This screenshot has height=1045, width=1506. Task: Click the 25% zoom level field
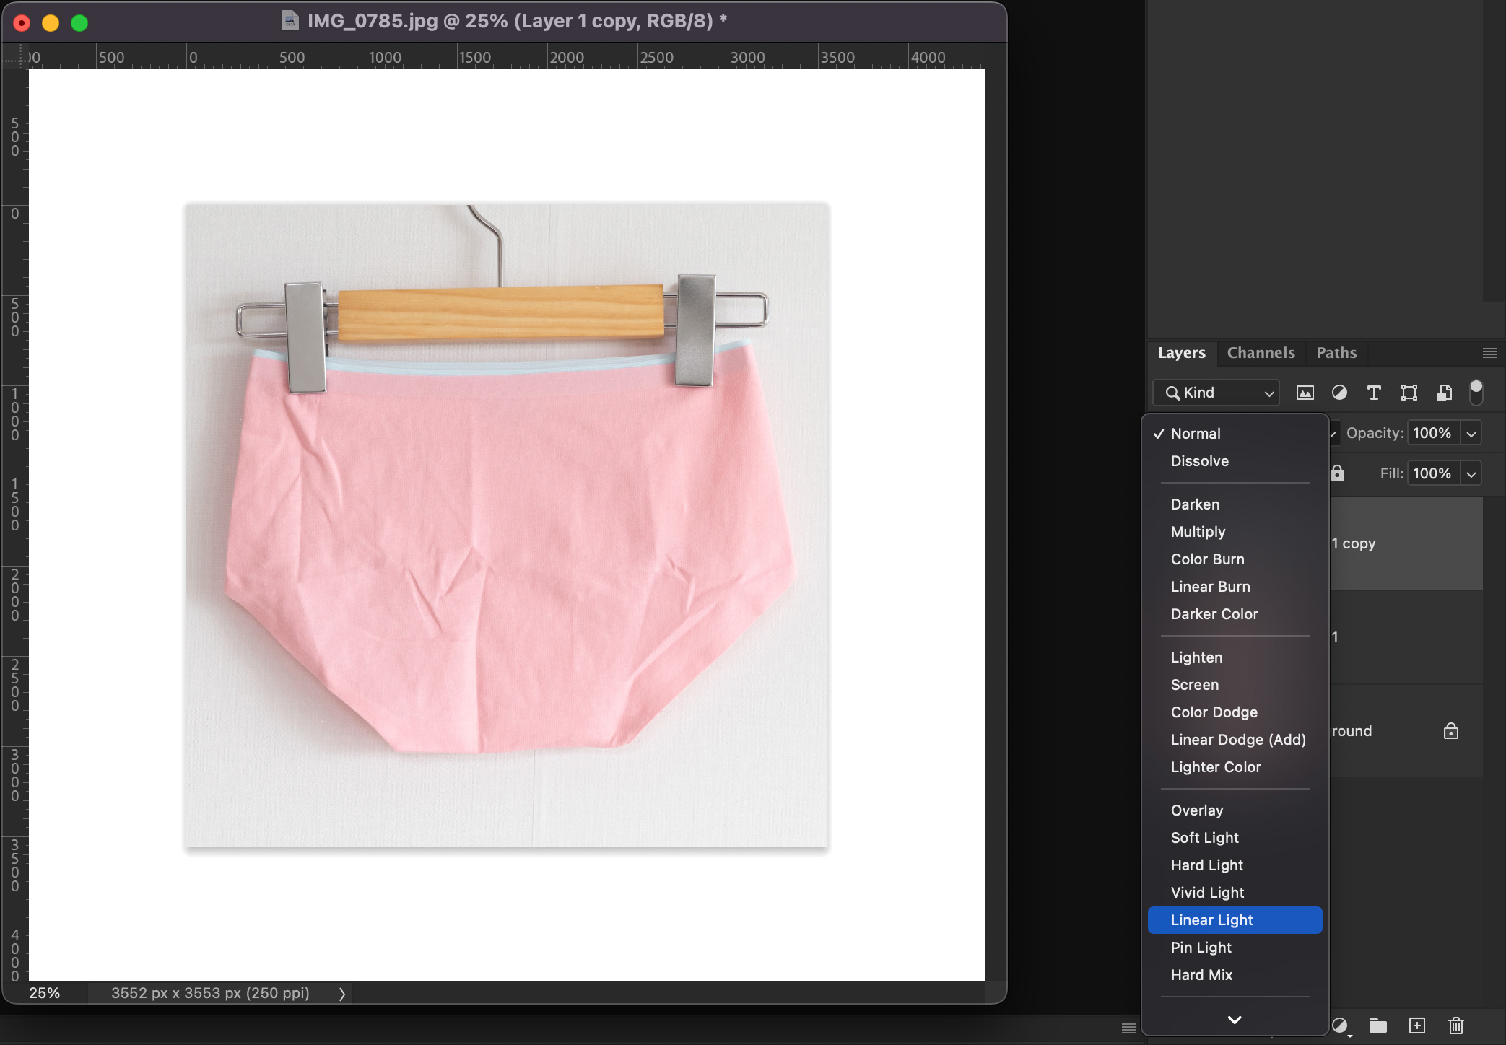45,993
